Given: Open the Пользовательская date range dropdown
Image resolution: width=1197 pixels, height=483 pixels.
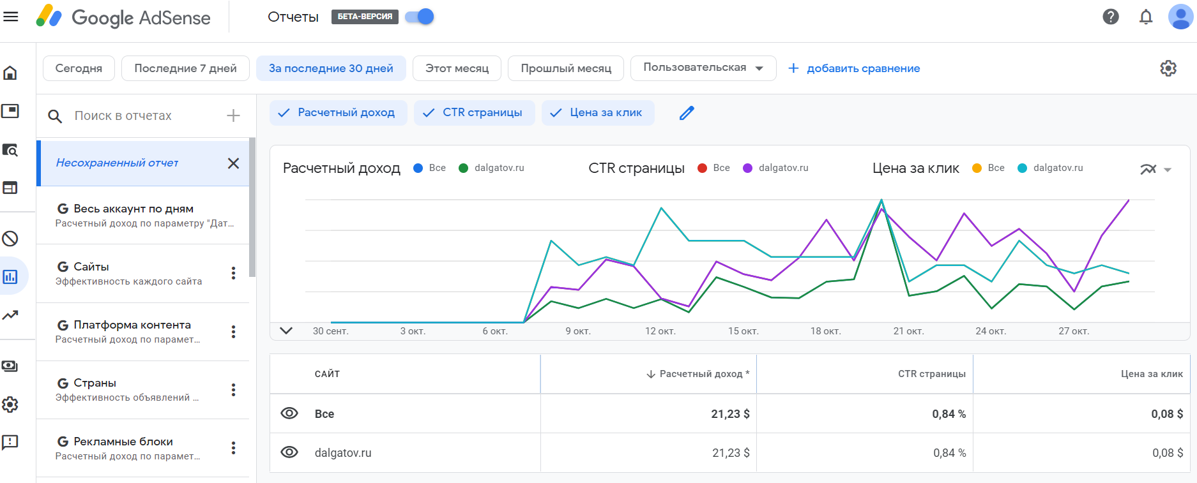Looking at the screenshot, I should click(x=703, y=68).
